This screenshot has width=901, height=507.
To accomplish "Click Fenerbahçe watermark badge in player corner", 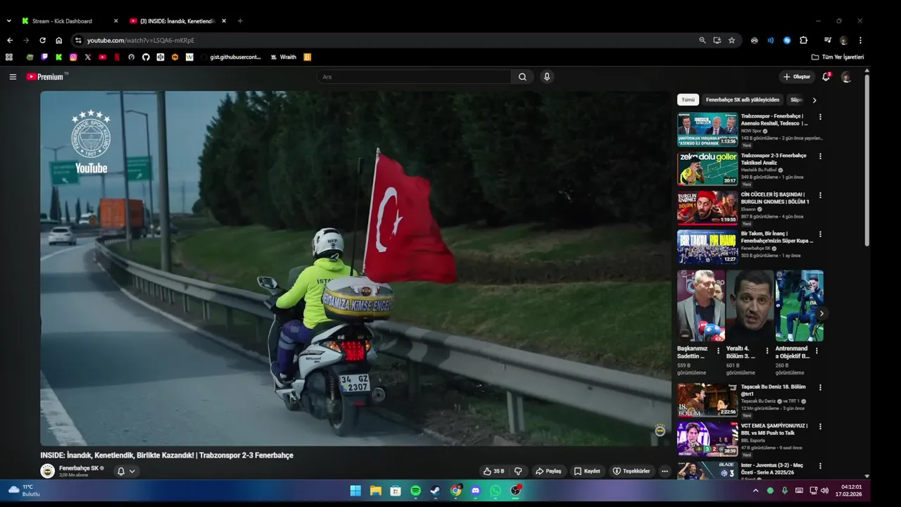I will 660,430.
